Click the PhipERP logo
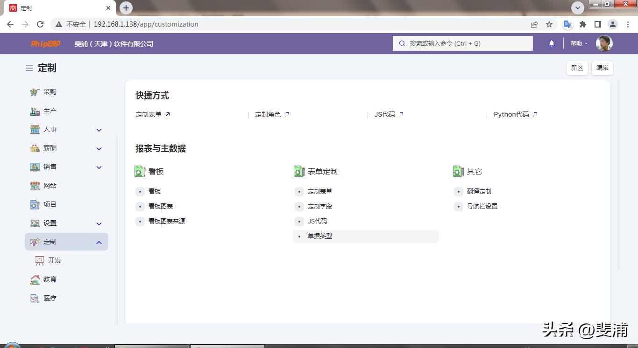Screen dimensions: 638x348 [45, 43]
